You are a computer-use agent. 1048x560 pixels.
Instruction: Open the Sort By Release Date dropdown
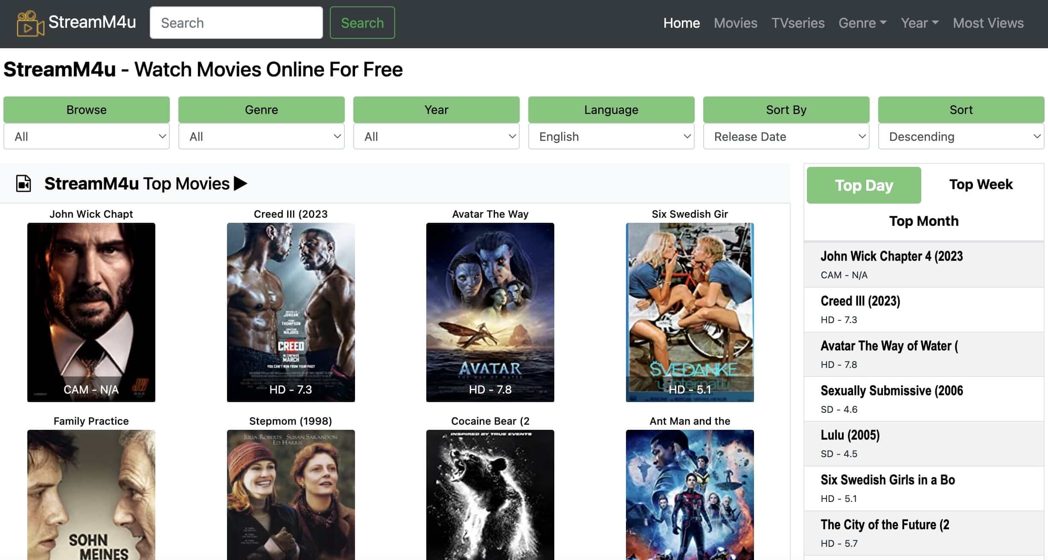click(x=786, y=137)
